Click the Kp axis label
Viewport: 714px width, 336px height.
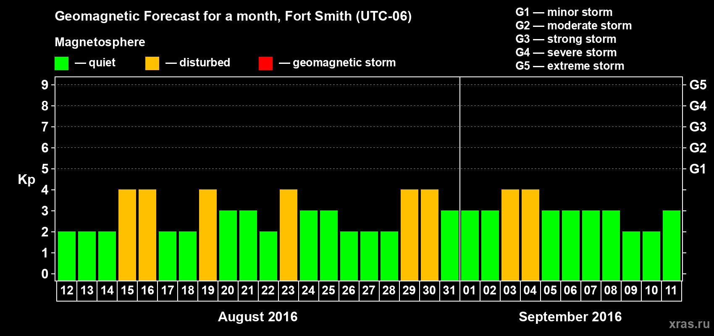pyautogui.click(x=26, y=180)
